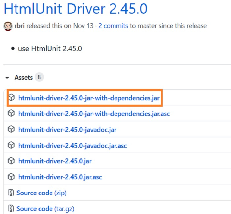231x214 pixels.
Task: Click package icon beside htmlunit-driver-2.45.0.jar
Action: point(11,161)
